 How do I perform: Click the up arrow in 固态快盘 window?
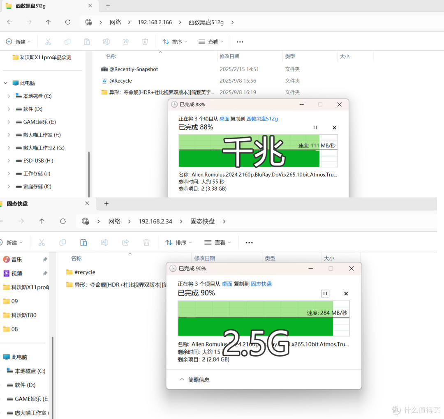pos(42,221)
